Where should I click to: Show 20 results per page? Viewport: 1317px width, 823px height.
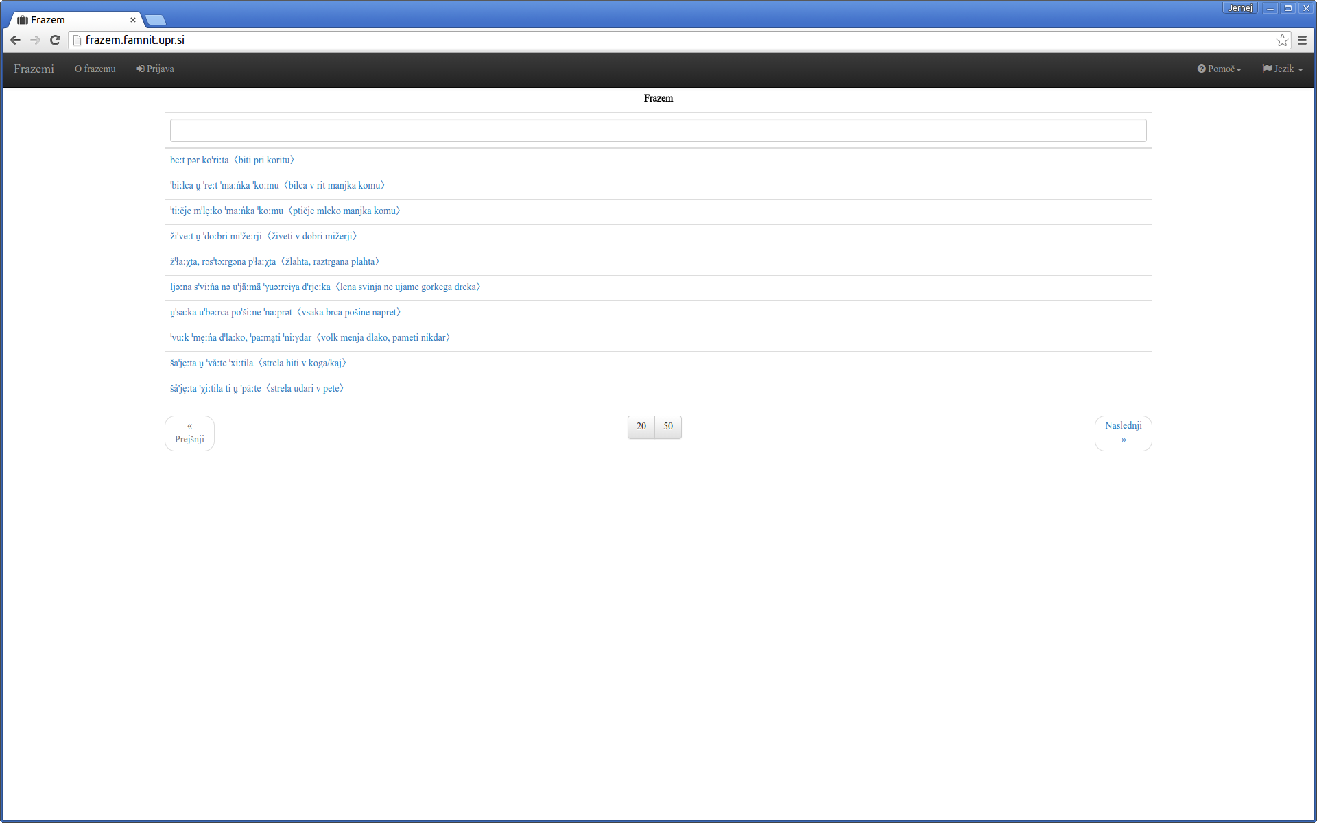641,427
